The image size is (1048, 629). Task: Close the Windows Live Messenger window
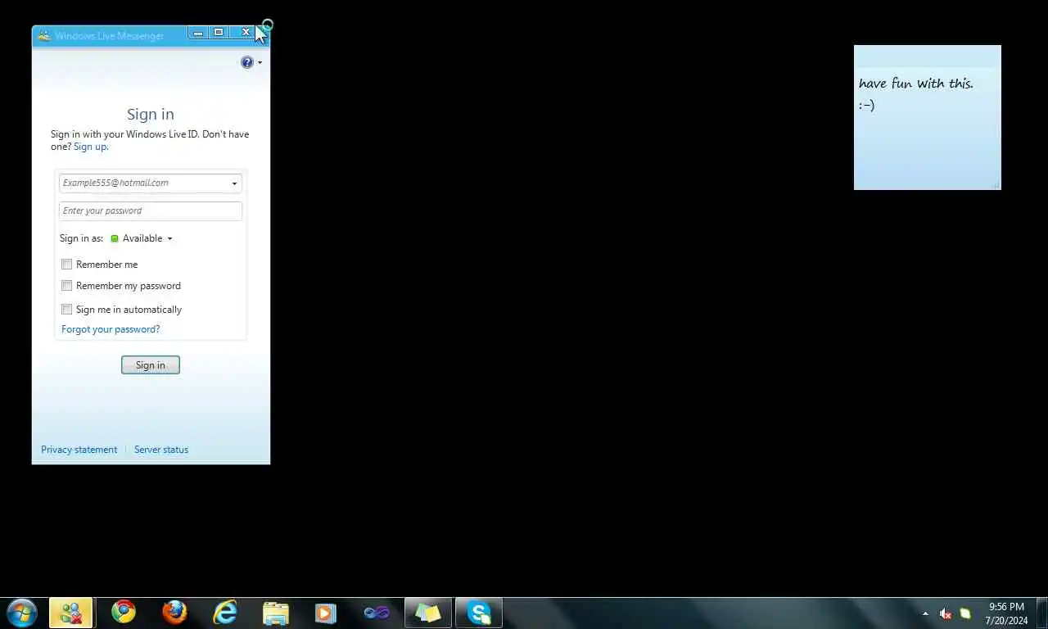pos(246,33)
